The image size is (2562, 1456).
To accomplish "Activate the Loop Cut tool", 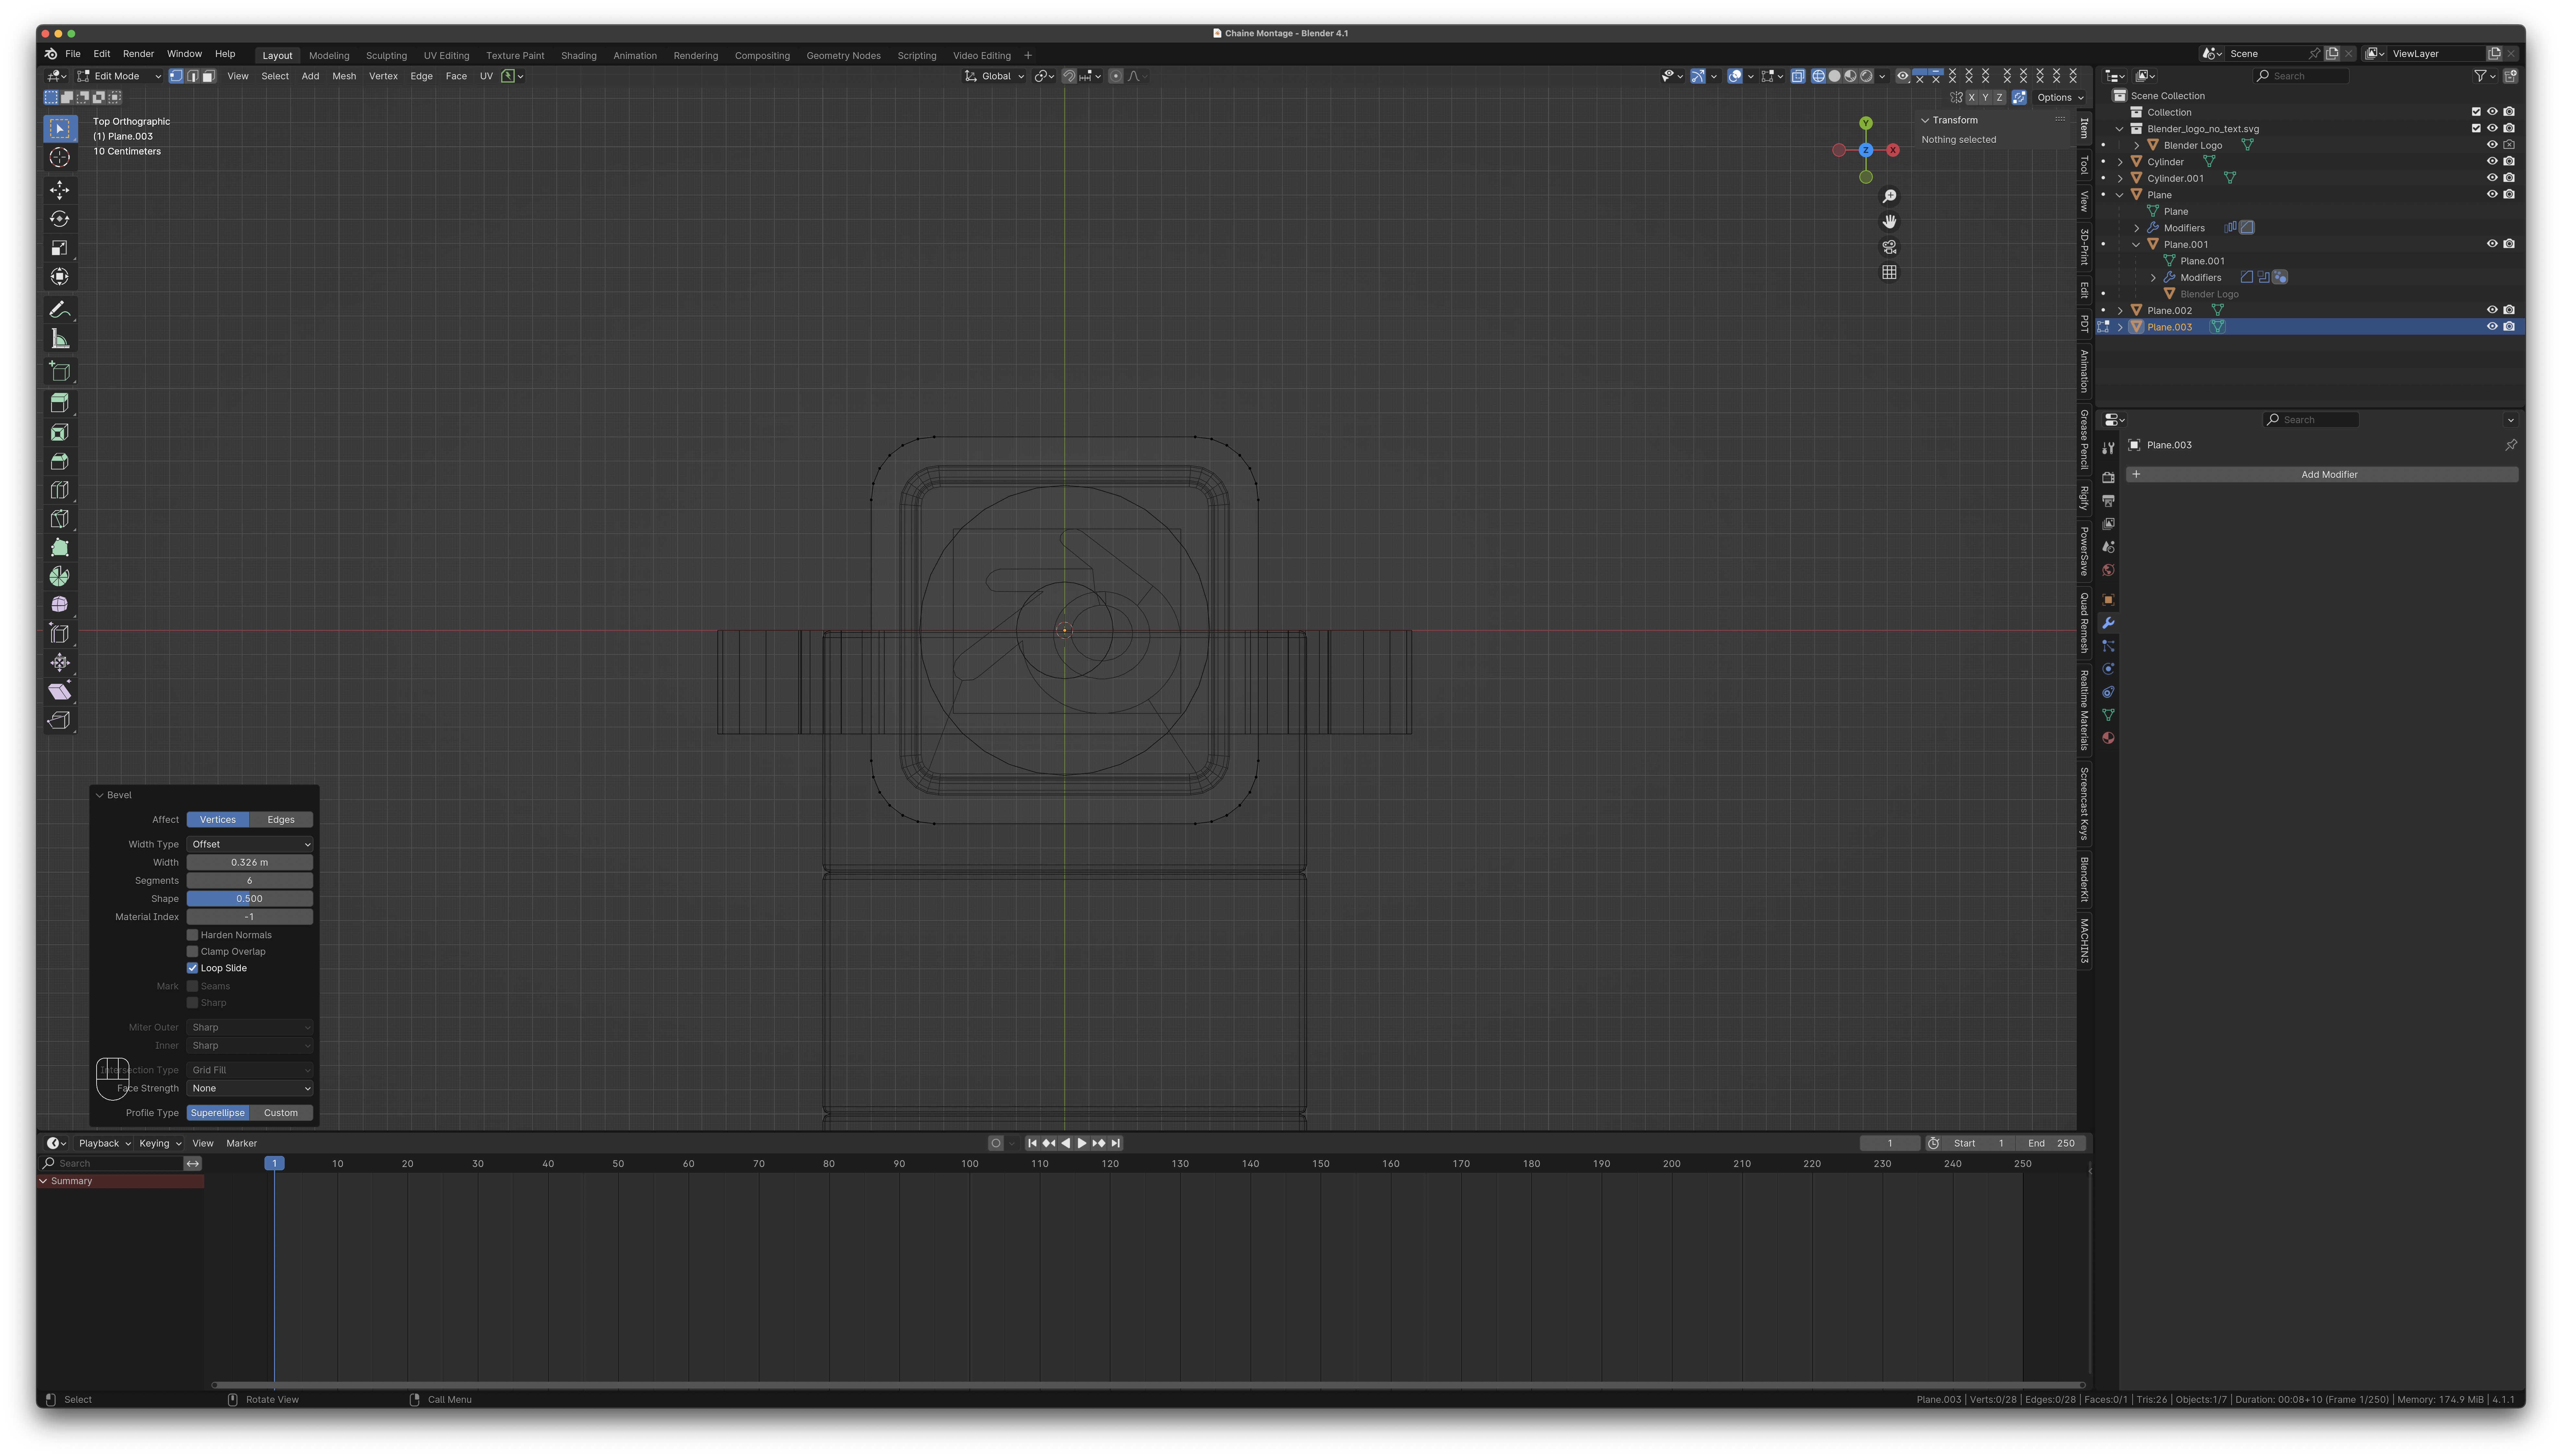I will point(60,490).
